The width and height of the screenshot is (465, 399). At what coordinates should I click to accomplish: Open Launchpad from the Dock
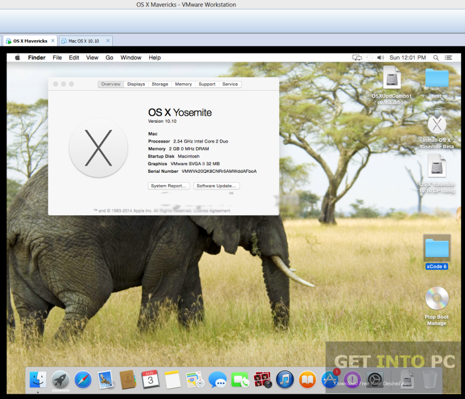[60, 380]
